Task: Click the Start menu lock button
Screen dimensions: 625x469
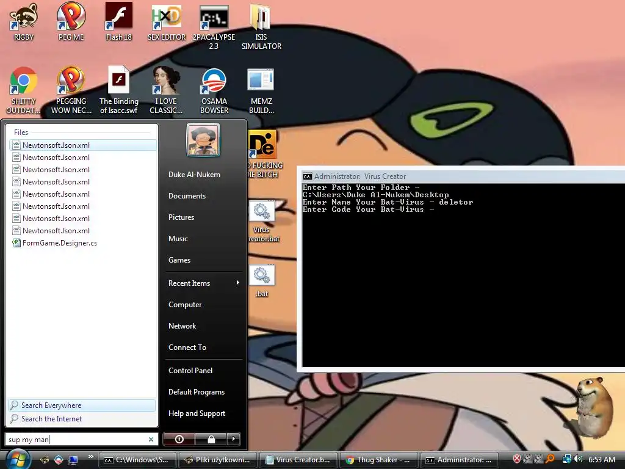Action: tap(211, 439)
